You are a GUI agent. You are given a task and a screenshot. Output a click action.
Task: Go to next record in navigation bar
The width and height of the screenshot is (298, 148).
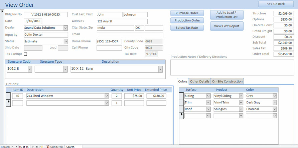(x=33, y=147)
